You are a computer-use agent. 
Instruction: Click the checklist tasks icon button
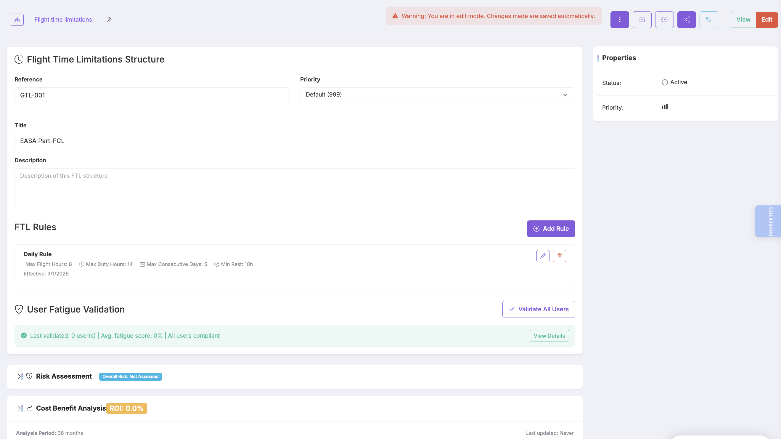(x=642, y=20)
